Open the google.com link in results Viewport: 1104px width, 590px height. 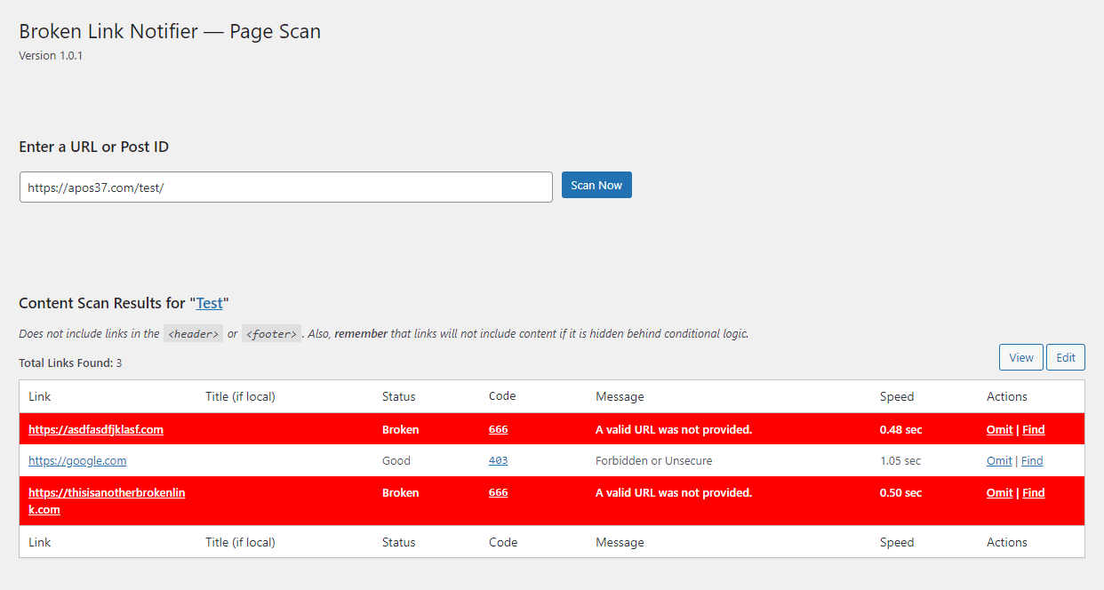tap(77, 460)
